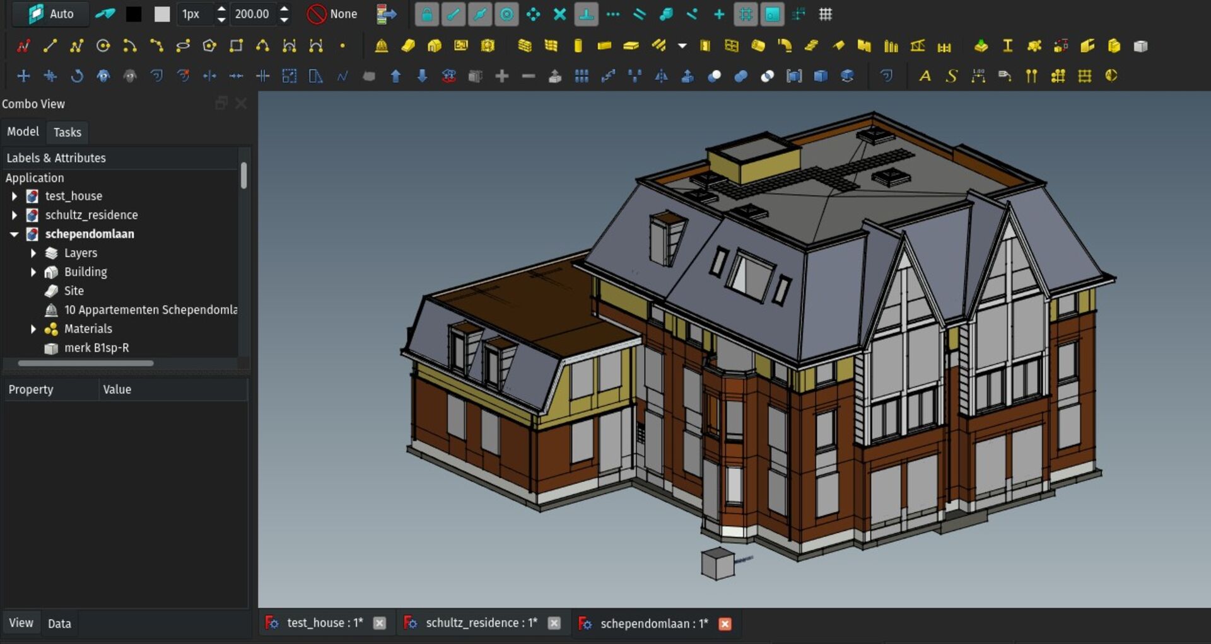Select the Mirror tool
The image size is (1211, 644).
pyautogui.click(x=661, y=76)
